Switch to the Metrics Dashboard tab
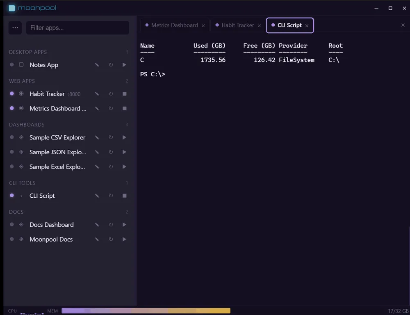Screen dimensions: 410x315 coord(174,25)
